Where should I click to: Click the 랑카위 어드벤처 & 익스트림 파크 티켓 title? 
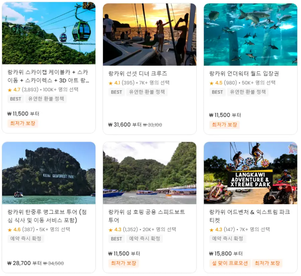[x=249, y=216]
